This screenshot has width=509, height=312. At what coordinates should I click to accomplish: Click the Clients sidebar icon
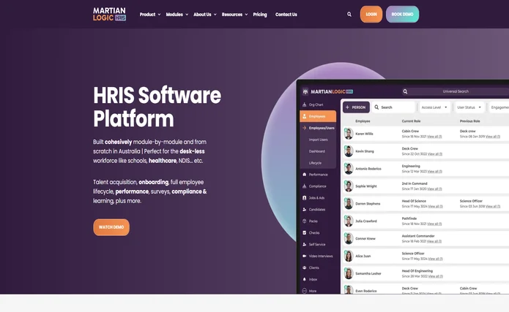coord(305,267)
